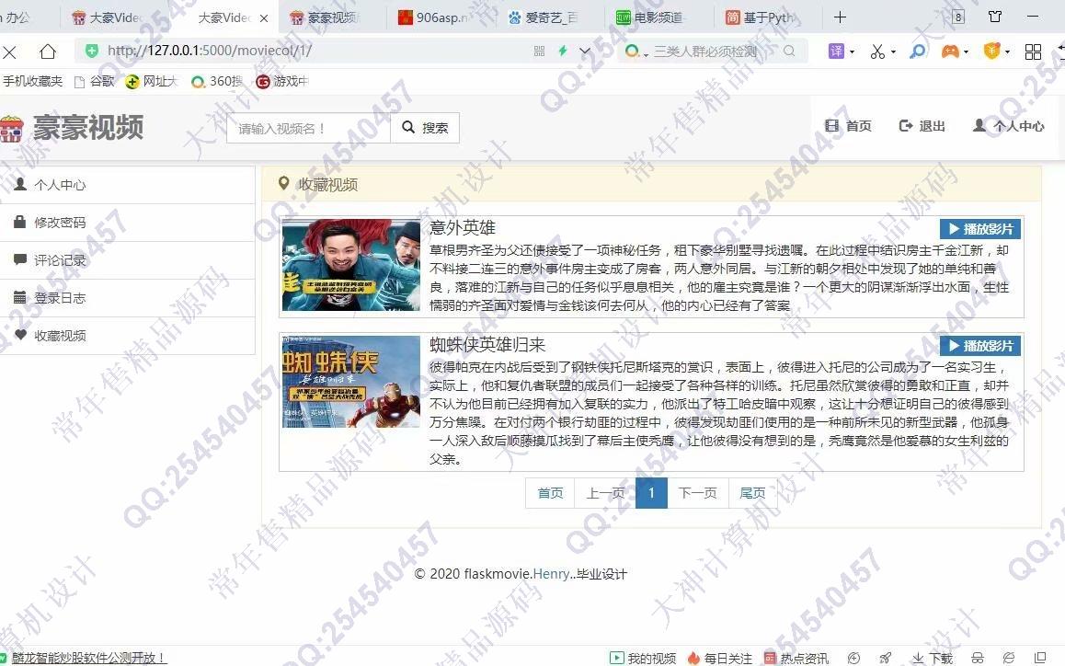This screenshot has height=666, width=1065.
Task: Open 每日关注 in the status bar
Action: 720,658
